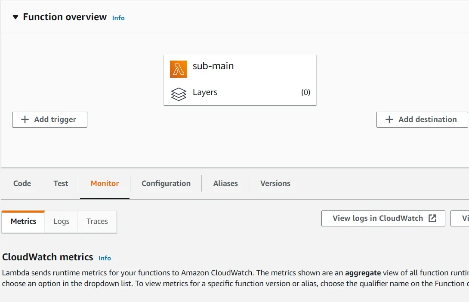Open the Versions tab
This screenshot has height=302, width=469.
tap(275, 183)
